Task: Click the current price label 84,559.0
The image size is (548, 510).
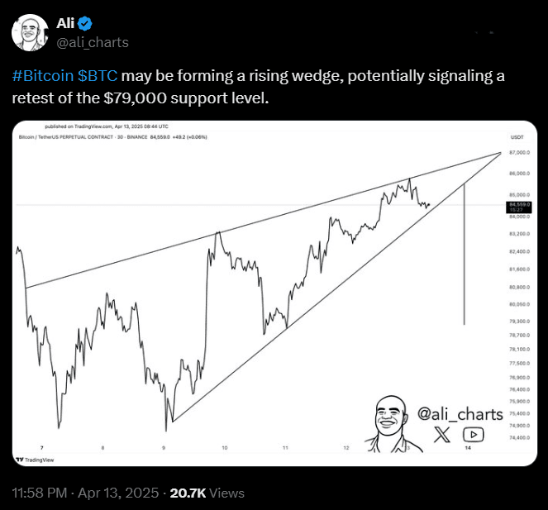Action: pos(519,207)
